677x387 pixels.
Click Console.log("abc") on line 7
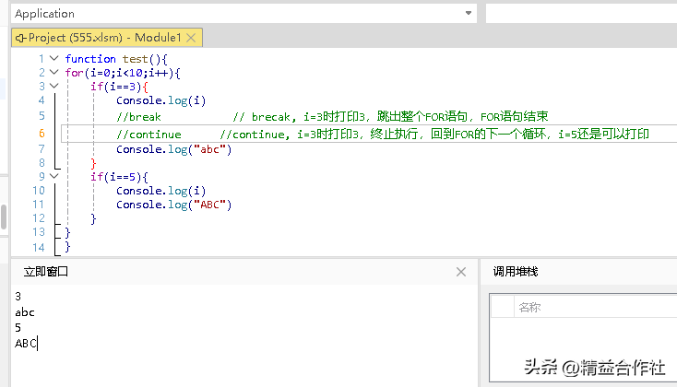pos(174,149)
